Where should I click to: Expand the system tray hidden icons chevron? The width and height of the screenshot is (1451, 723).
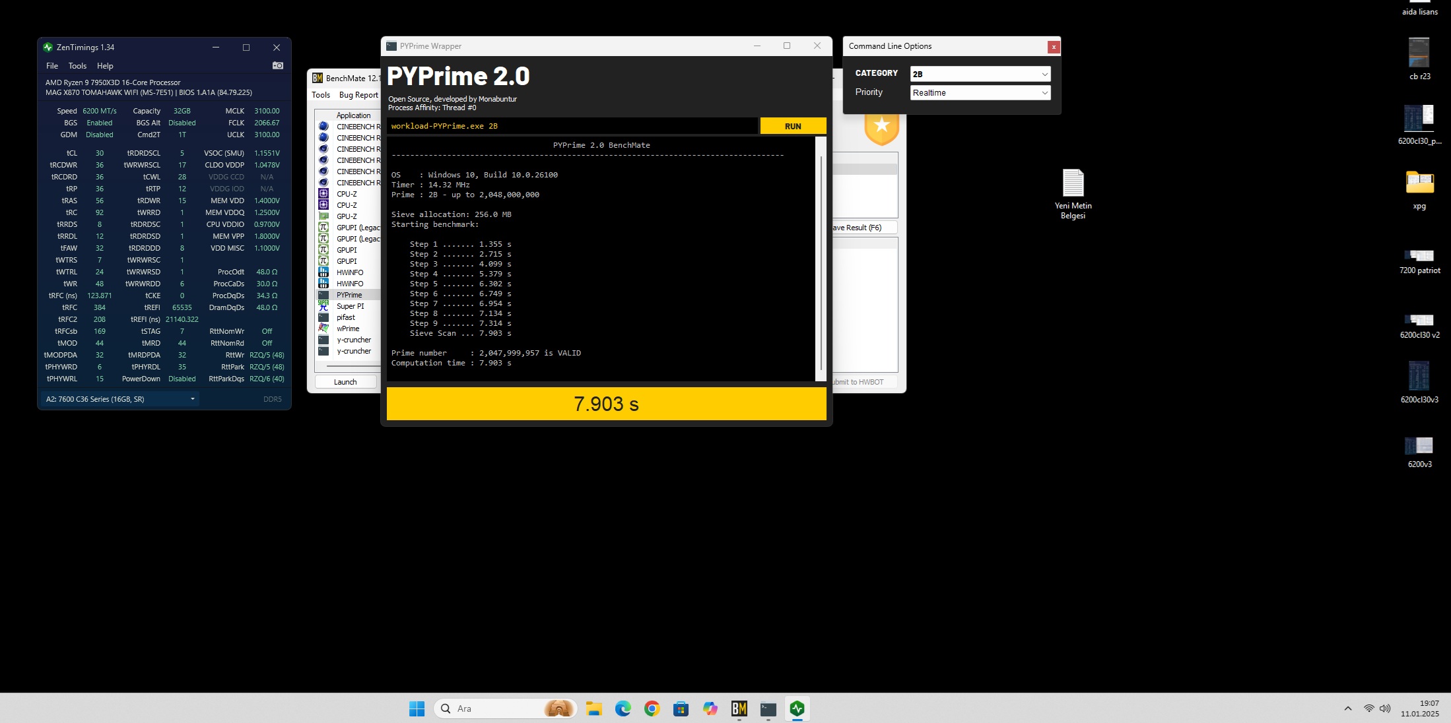pyautogui.click(x=1347, y=708)
